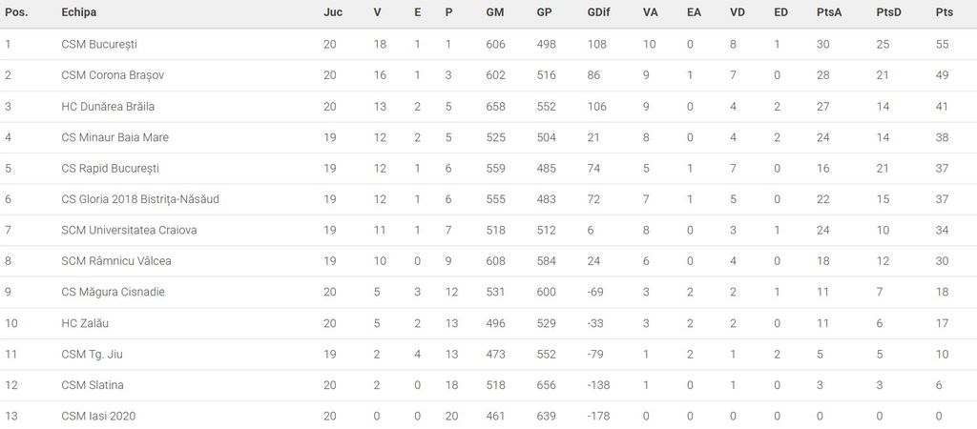
Task: Open CS Rapid București entry
Action: 110,169
